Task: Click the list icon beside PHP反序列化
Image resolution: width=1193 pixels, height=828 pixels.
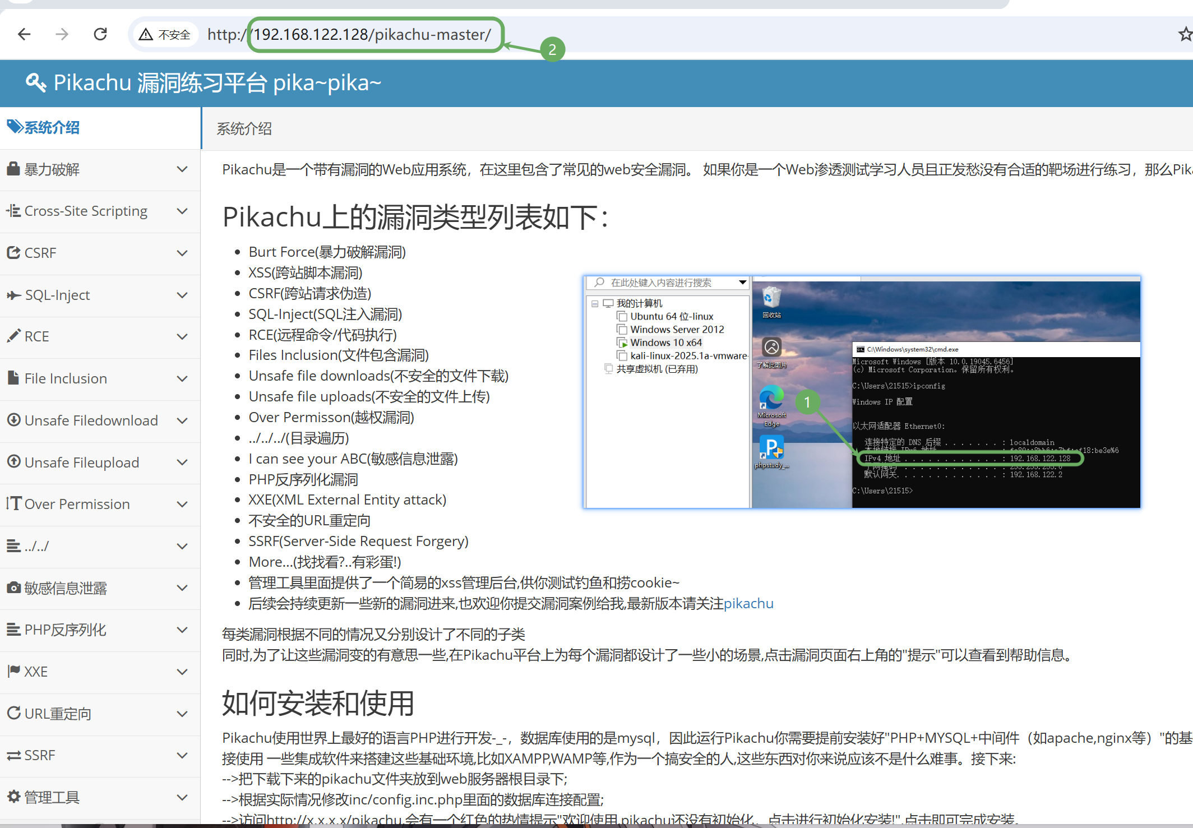Action: (13, 629)
